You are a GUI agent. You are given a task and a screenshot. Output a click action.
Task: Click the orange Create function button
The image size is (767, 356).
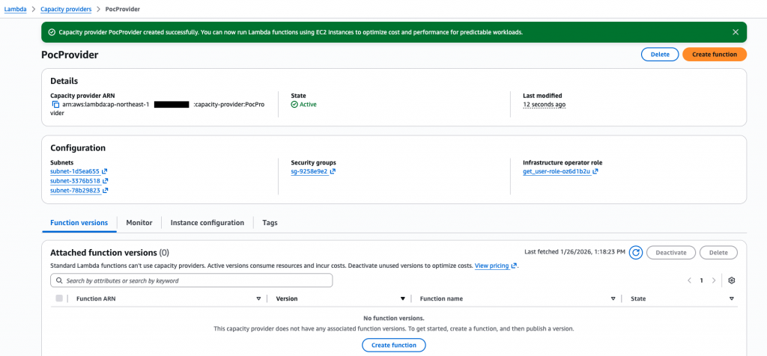pyautogui.click(x=714, y=55)
